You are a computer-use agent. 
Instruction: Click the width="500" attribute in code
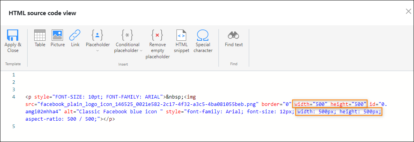coord(311,104)
